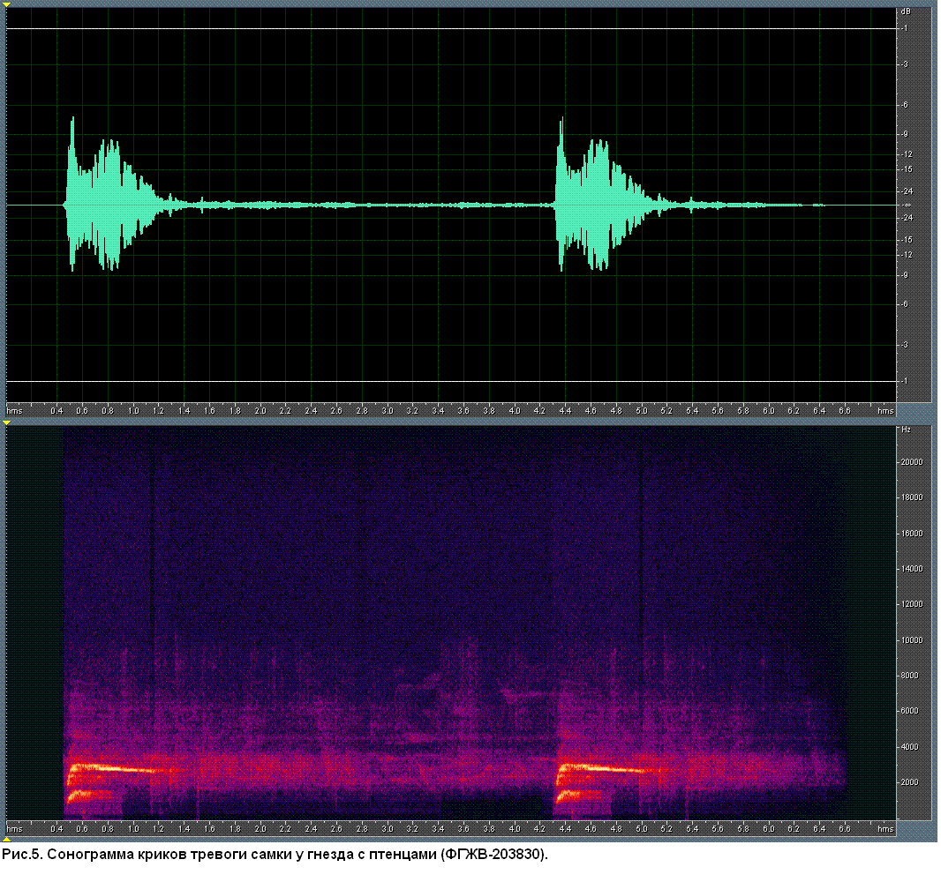Click the lower -1 dB scale label

(x=905, y=381)
